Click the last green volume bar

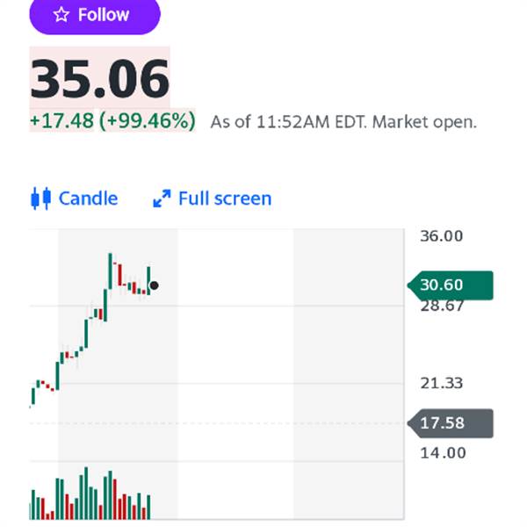[148, 507]
